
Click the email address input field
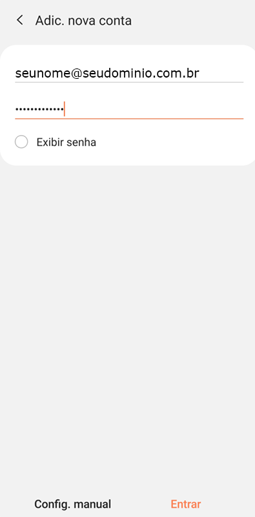coord(129,73)
